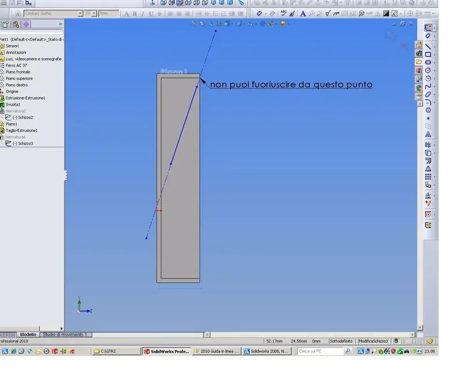
Task: Click ModificaSchizzo3 status bar entry
Action: pyautogui.click(x=373, y=341)
